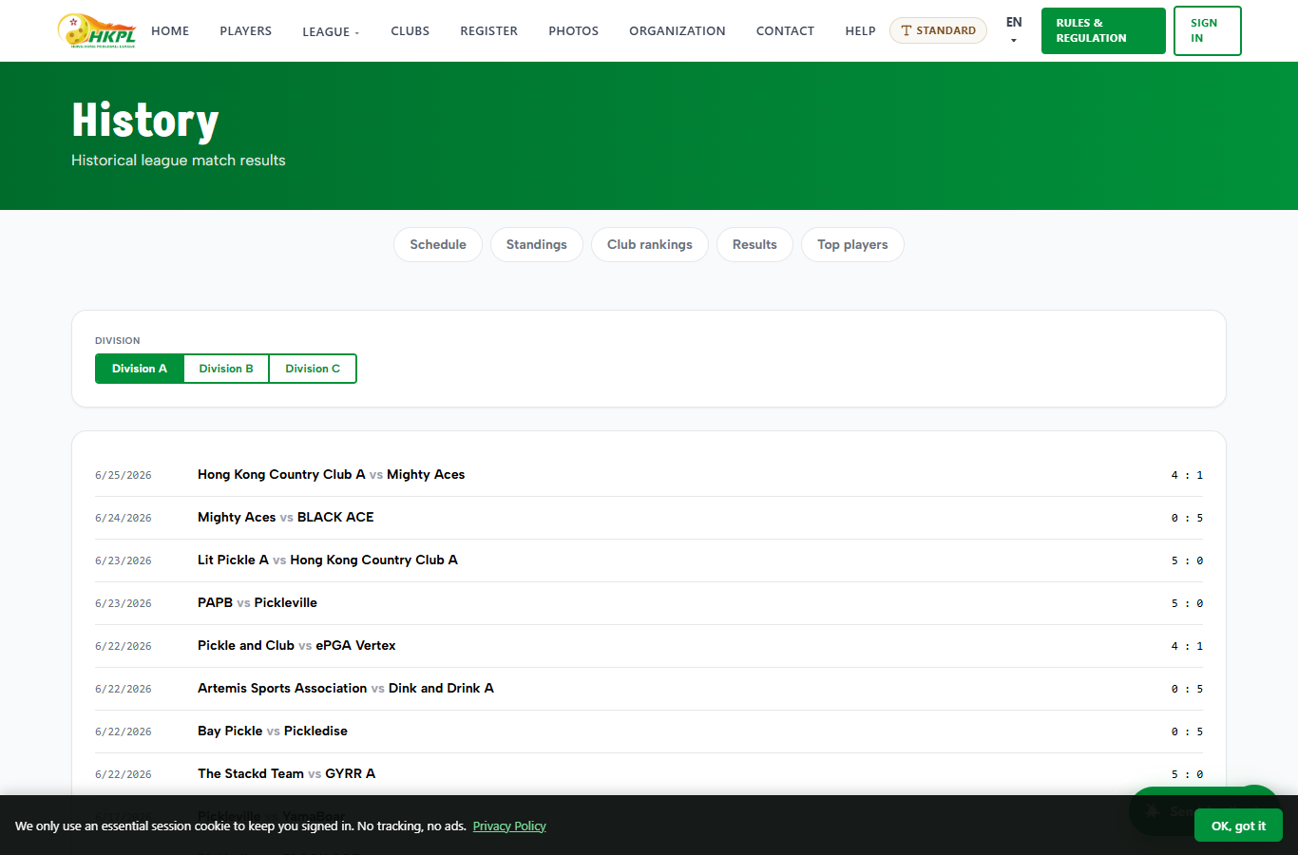Click The Stackd Team vs GYRR A
This screenshot has width=1298, height=855.
(x=286, y=774)
